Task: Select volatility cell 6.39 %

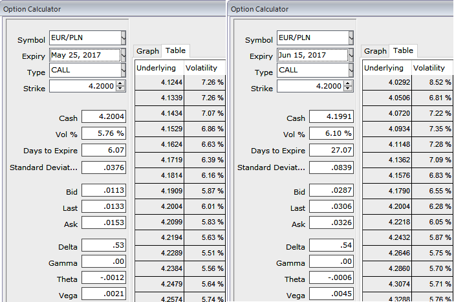Action: tap(205, 160)
